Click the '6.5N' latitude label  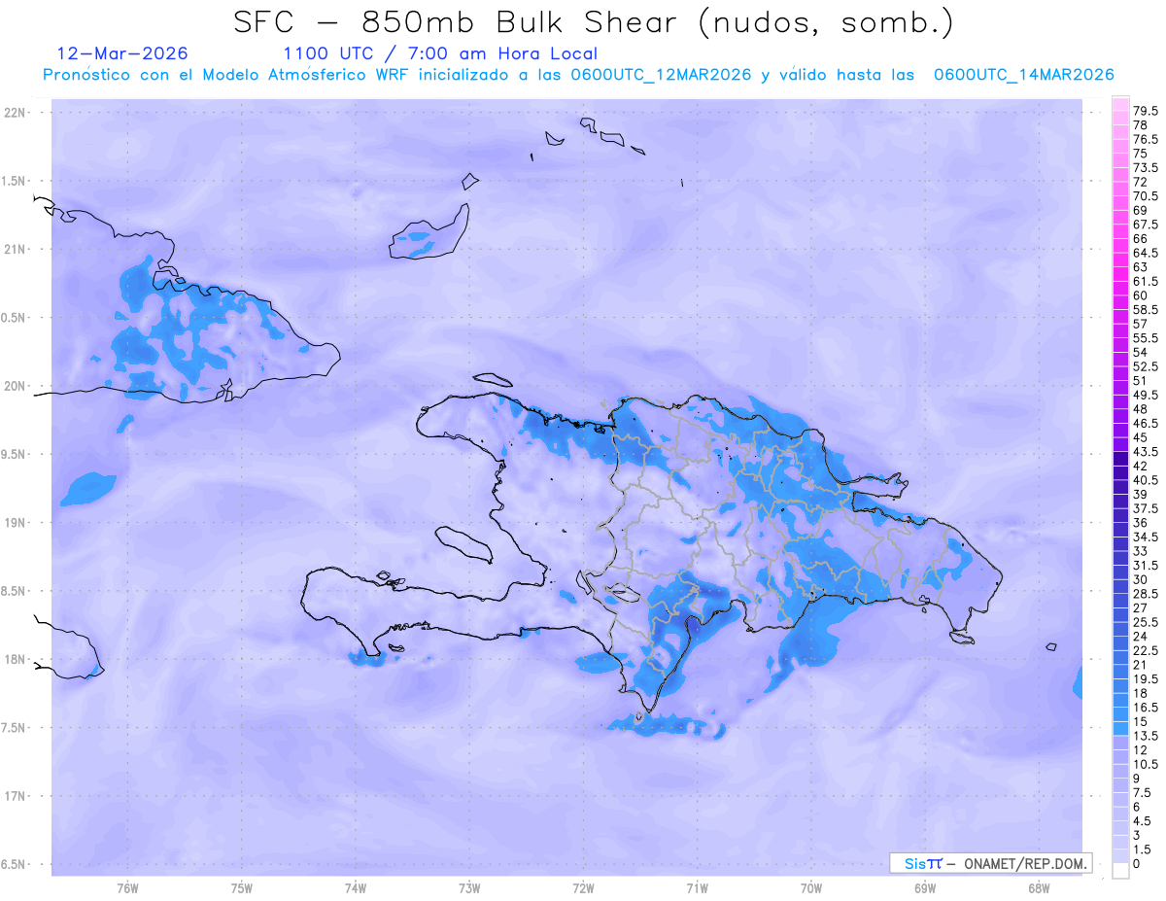(x=15, y=864)
